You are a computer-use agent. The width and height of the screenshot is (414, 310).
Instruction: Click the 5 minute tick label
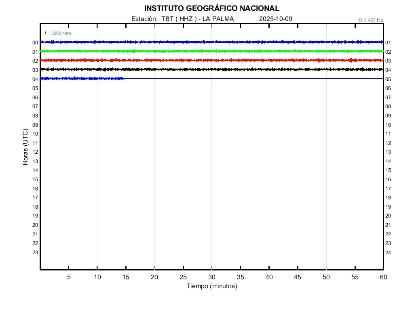69,277
